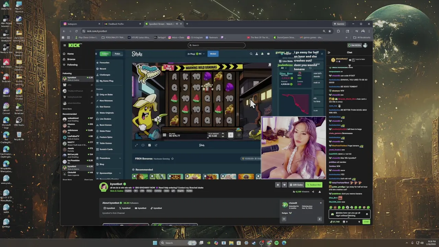The width and height of the screenshot is (439, 247).
Task: Toggle theatre mode below the game
Action: coord(143,145)
